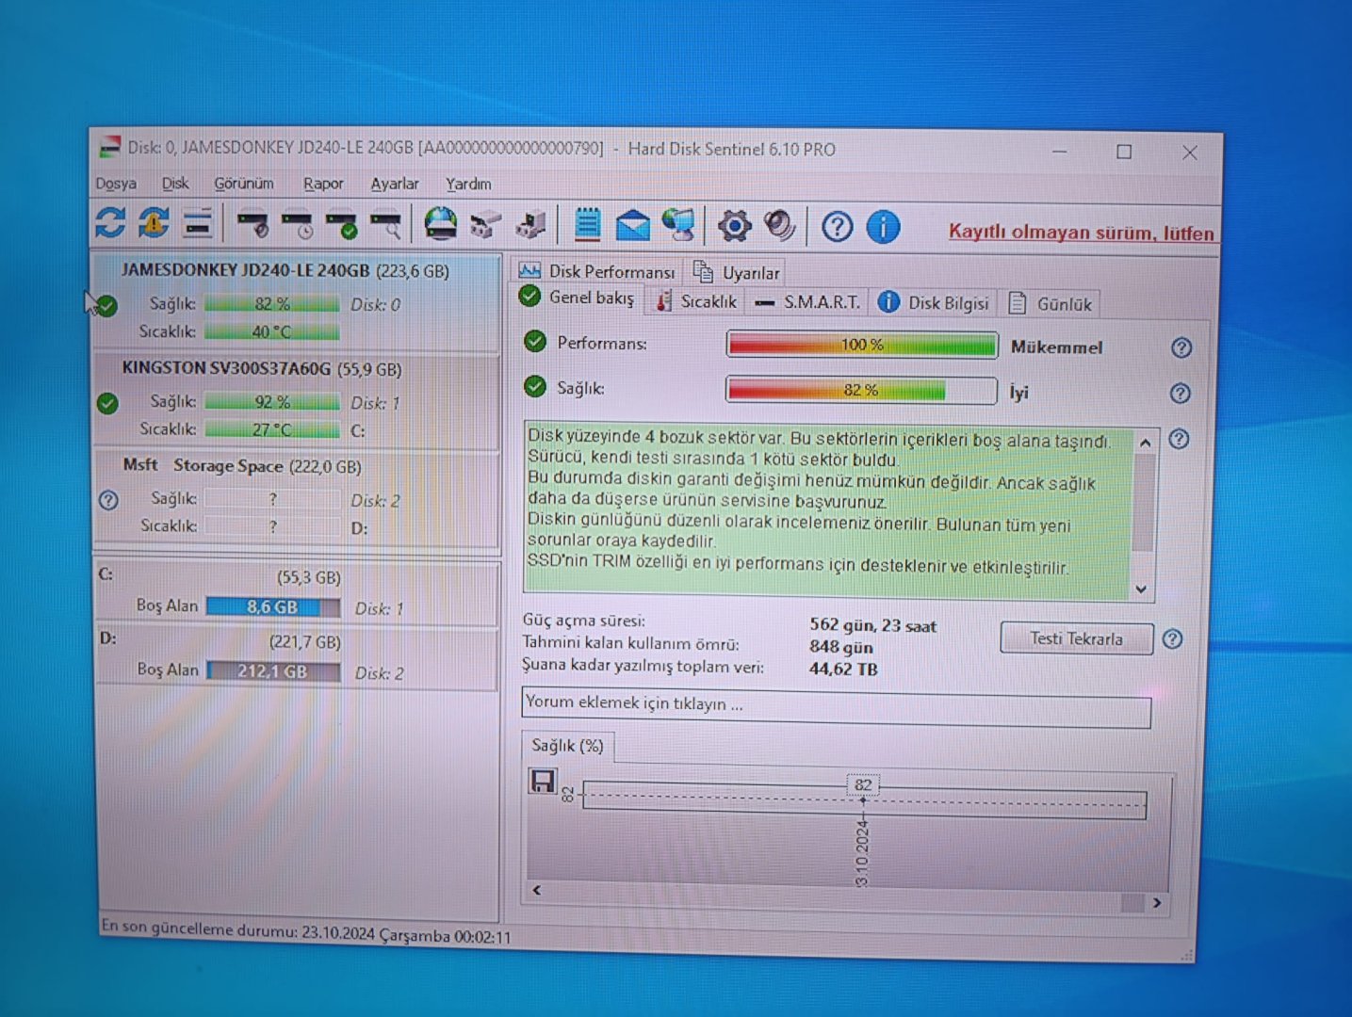1352x1017 pixels.
Task: Click the D: free space bar showing 212,1 GB
Action: [x=273, y=671]
